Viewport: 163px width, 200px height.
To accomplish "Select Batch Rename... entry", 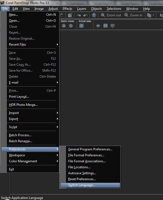I will pos(33,141).
